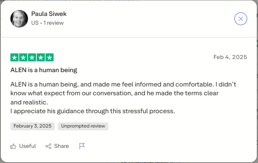Select the "February 3, 2025" tag
Image resolution: width=258 pixels, height=163 pixels.
tap(32, 126)
